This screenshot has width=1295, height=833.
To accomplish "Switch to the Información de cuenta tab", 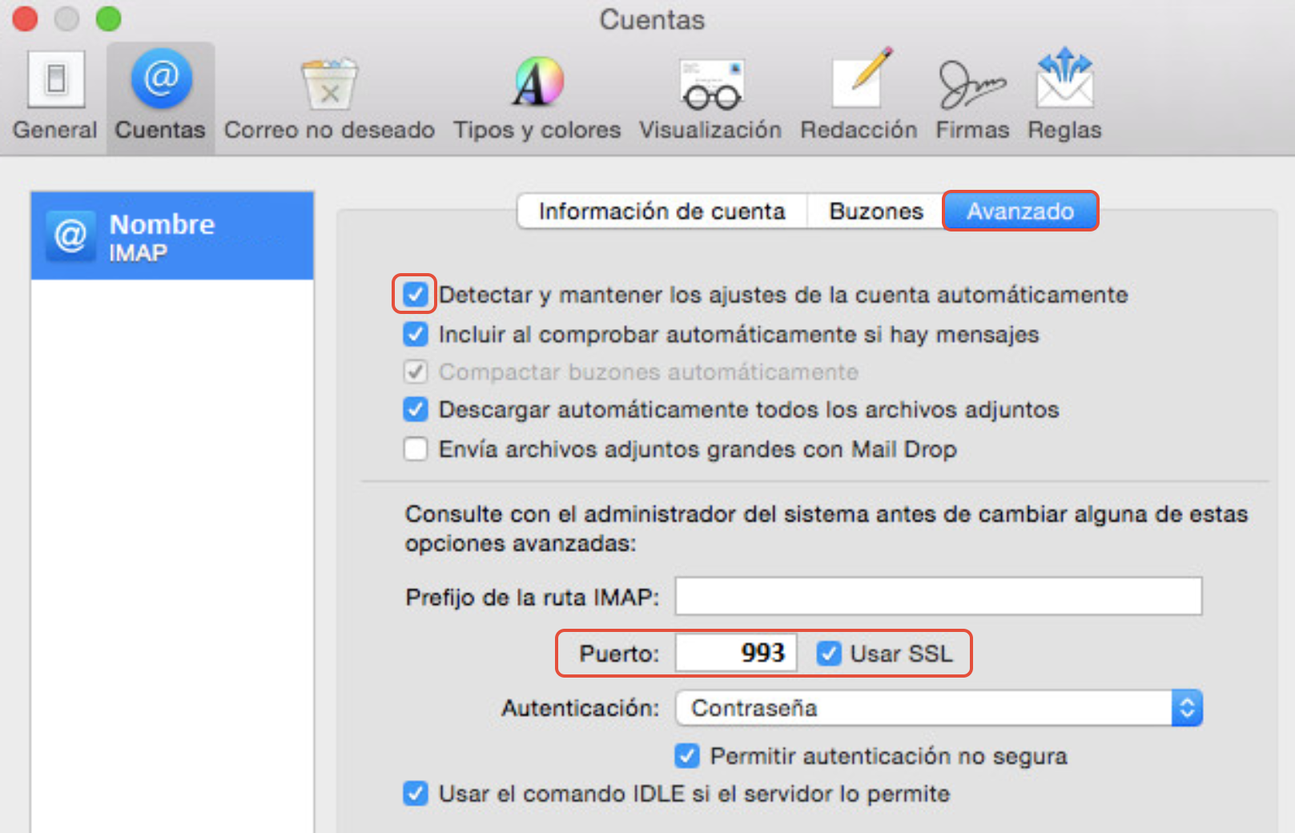I will point(662,211).
